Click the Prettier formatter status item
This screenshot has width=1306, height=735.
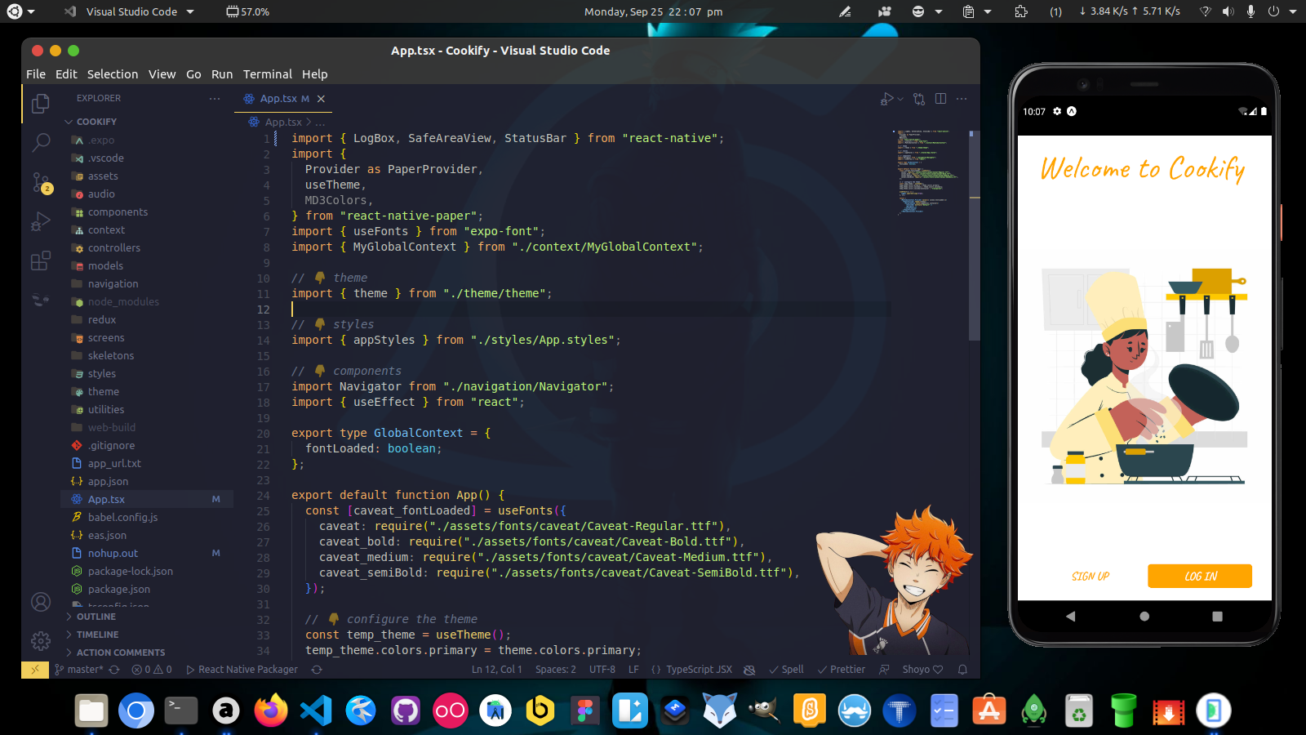(x=841, y=670)
